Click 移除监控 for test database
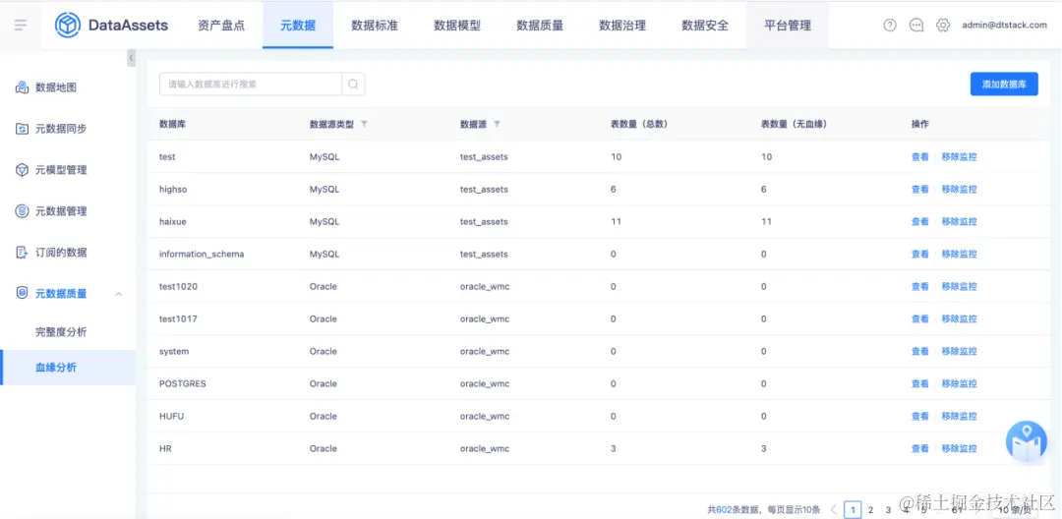The width and height of the screenshot is (1062, 519). click(959, 156)
